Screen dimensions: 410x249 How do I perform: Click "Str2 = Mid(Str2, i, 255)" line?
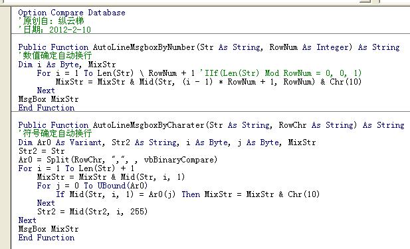coord(92,212)
